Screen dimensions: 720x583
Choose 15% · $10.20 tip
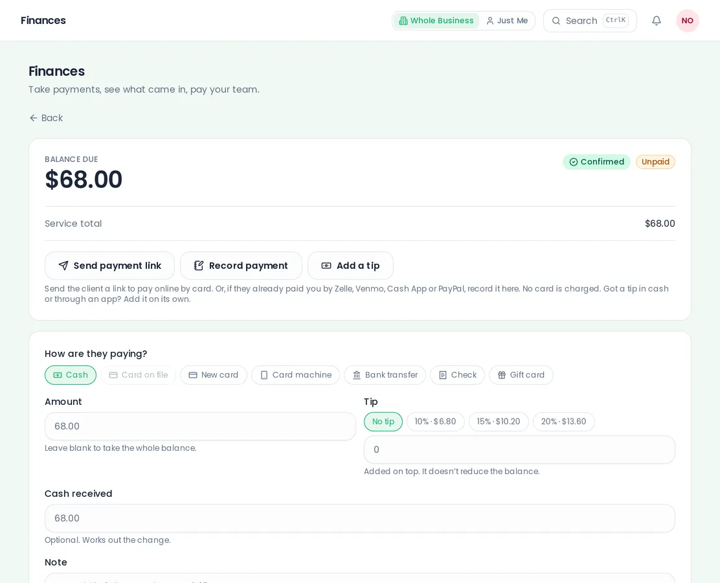click(498, 422)
